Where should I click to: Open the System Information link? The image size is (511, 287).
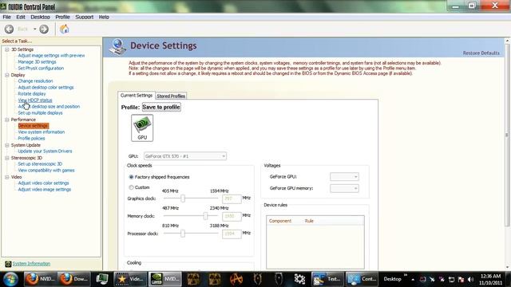31,264
